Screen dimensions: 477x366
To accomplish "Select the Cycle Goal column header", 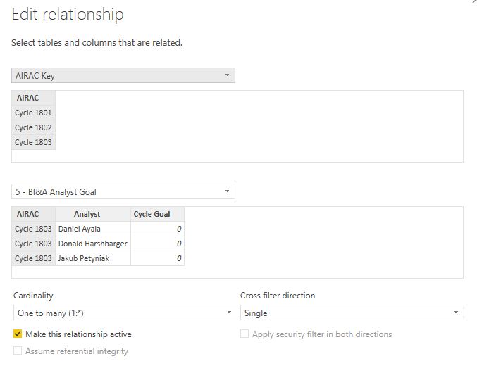I will [158, 214].
